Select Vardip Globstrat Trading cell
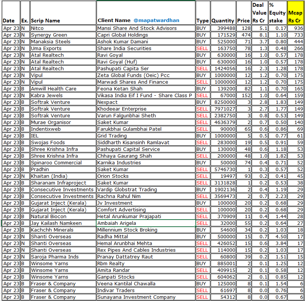The image size is (305, 301). [x=146, y=190]
